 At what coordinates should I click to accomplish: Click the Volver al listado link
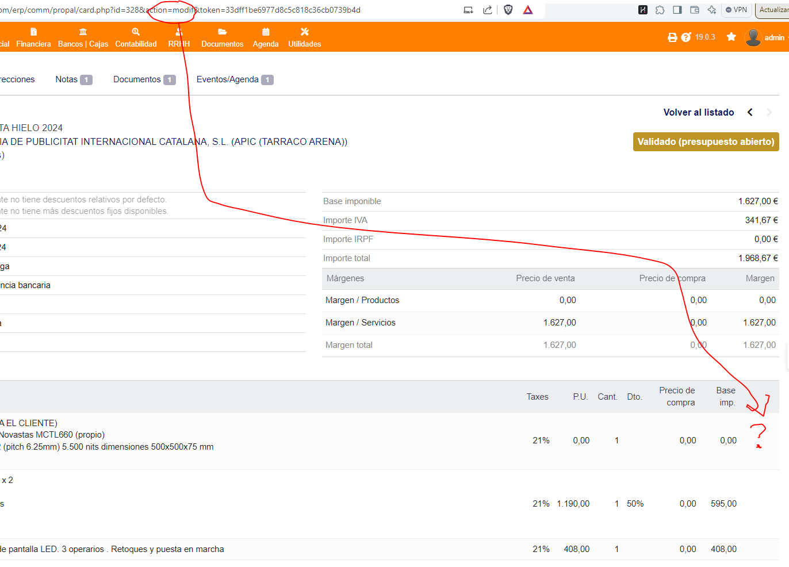tap(698, 112)
